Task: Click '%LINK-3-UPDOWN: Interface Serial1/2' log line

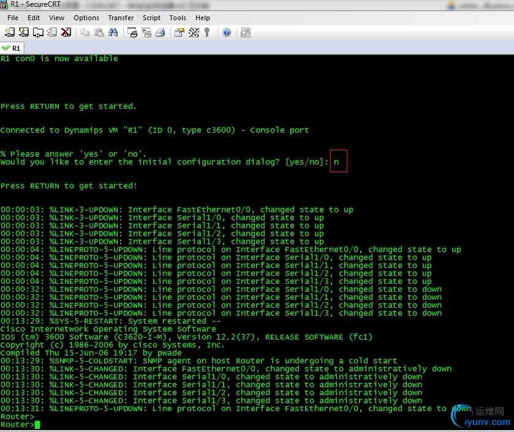Action: tap(162, 234)
